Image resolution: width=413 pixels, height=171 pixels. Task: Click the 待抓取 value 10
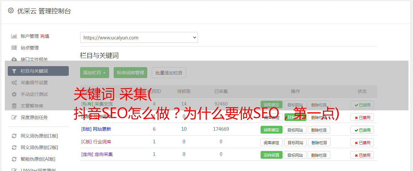184,129
